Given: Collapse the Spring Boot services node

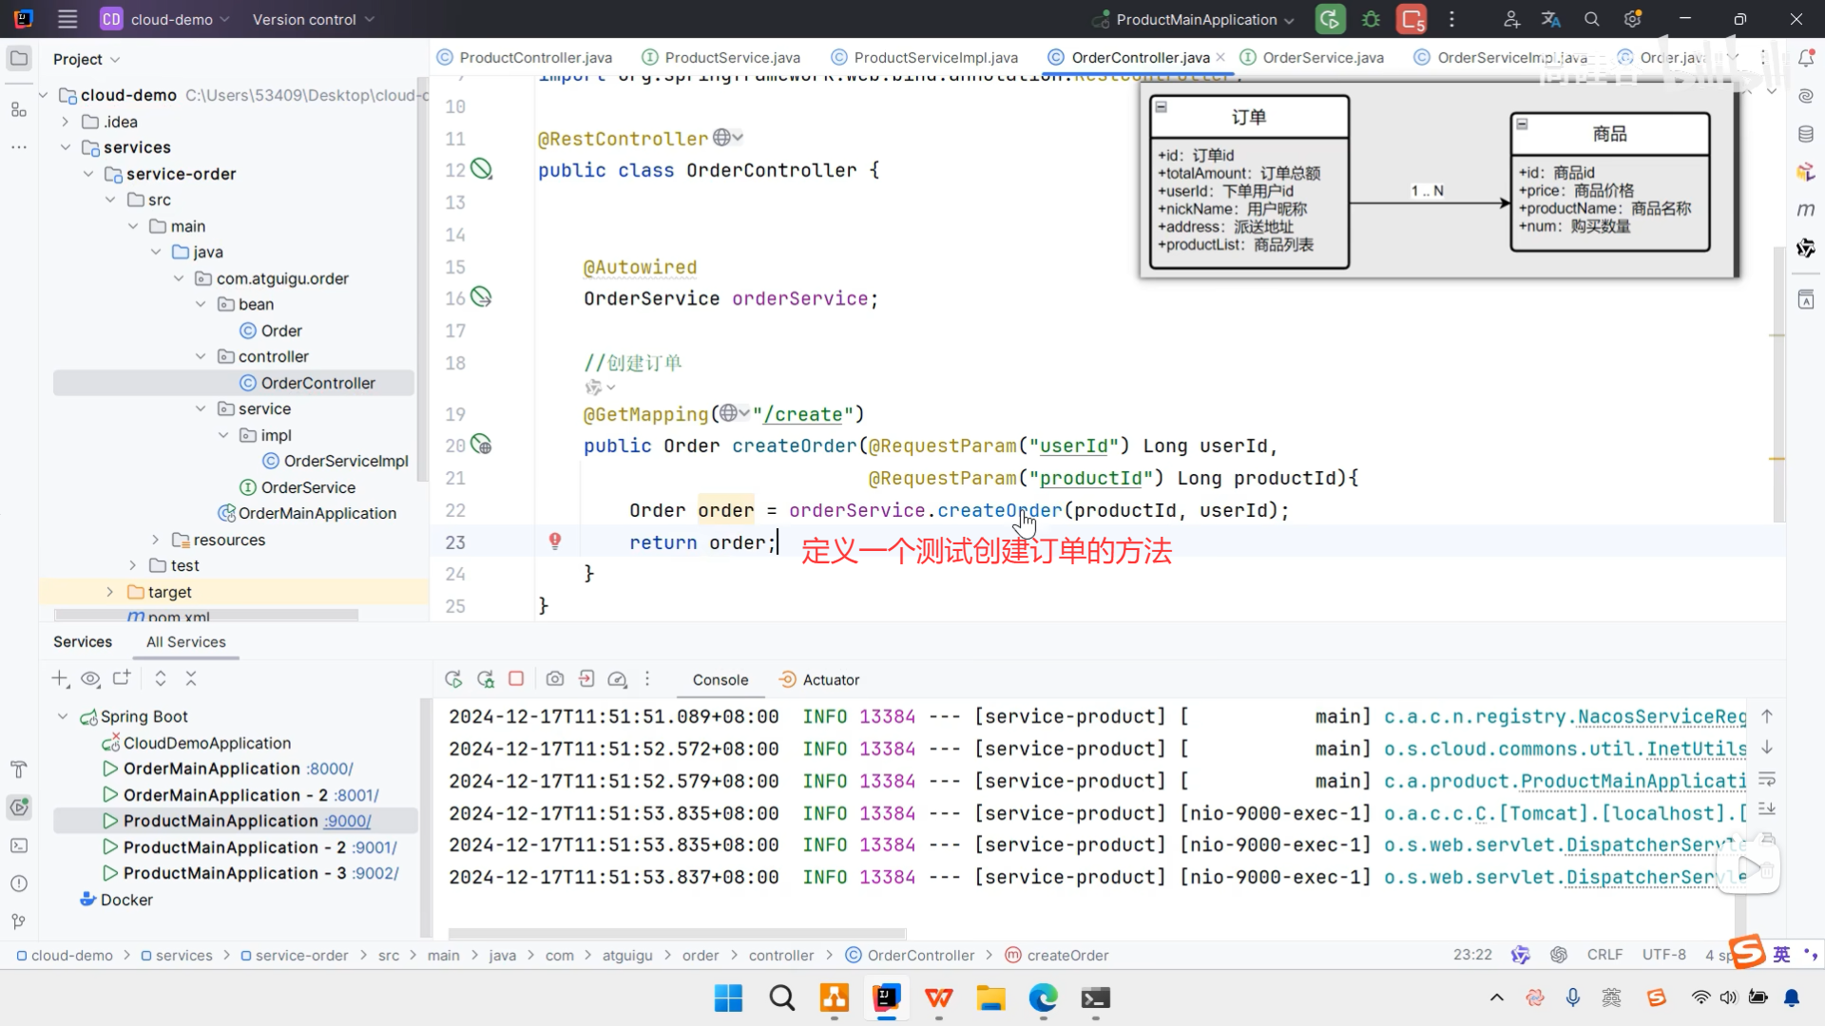Looking at the screenshot, I should (x=63, y=716).
